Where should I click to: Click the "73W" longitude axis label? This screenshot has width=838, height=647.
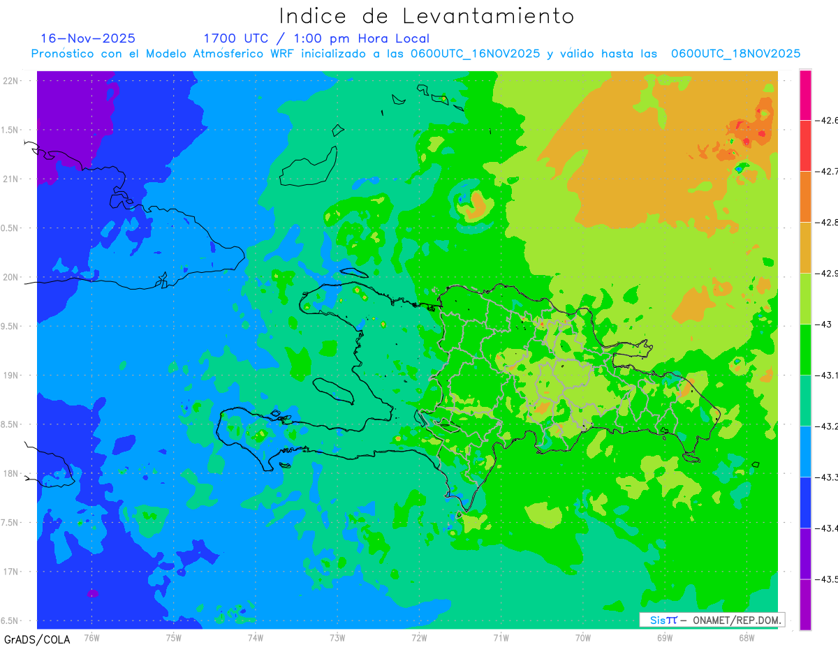[337, 637]
